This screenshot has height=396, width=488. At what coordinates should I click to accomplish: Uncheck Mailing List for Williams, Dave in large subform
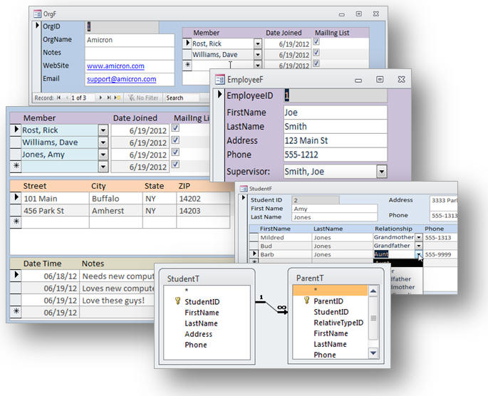pos(175,142)
